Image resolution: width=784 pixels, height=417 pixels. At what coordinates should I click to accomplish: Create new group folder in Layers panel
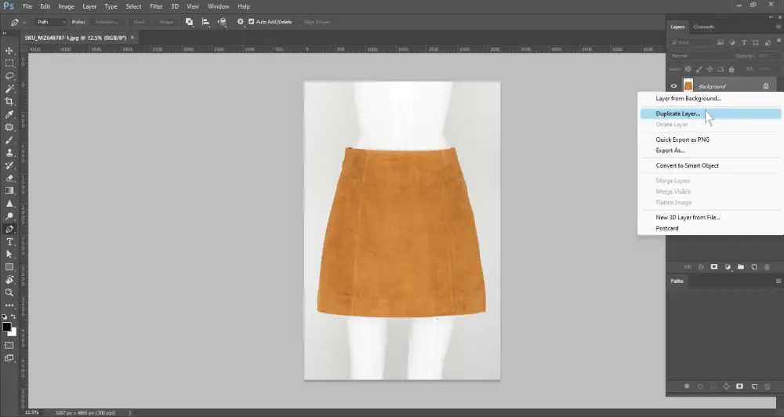pos(741,267)
